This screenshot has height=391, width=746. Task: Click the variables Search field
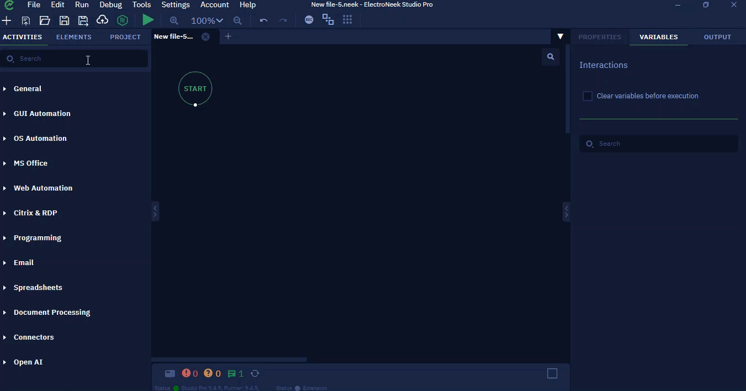[x=659, y=144]
